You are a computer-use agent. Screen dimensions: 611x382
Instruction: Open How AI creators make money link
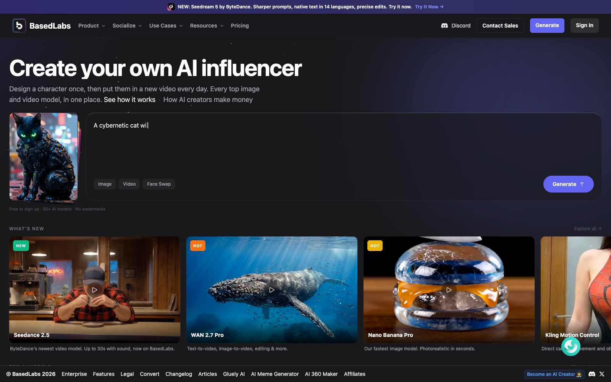point(208,100)
